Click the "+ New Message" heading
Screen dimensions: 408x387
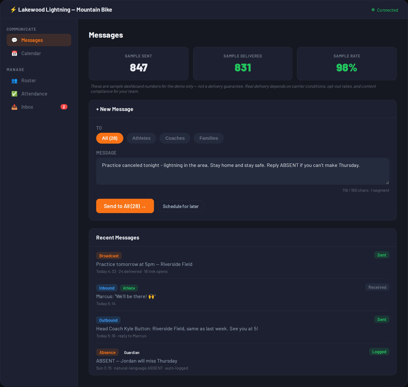(x=115, y=109)
